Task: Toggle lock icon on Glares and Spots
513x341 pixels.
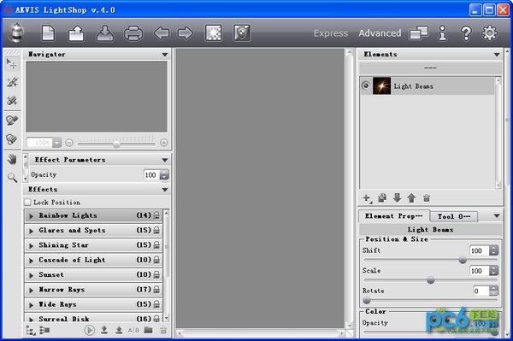Action: click(x=156, y=230)
